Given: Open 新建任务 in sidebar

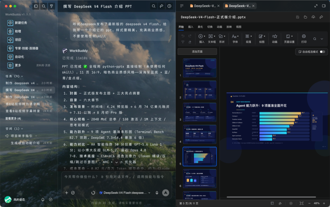Looking at the screenshot, I should click(x=18, y=23).
